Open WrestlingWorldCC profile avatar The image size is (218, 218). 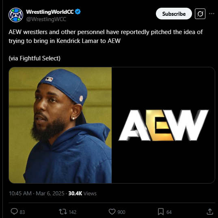(x=16, y=15)
